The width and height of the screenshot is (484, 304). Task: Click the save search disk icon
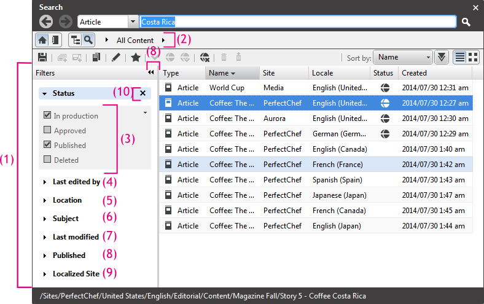coord(42,58)
